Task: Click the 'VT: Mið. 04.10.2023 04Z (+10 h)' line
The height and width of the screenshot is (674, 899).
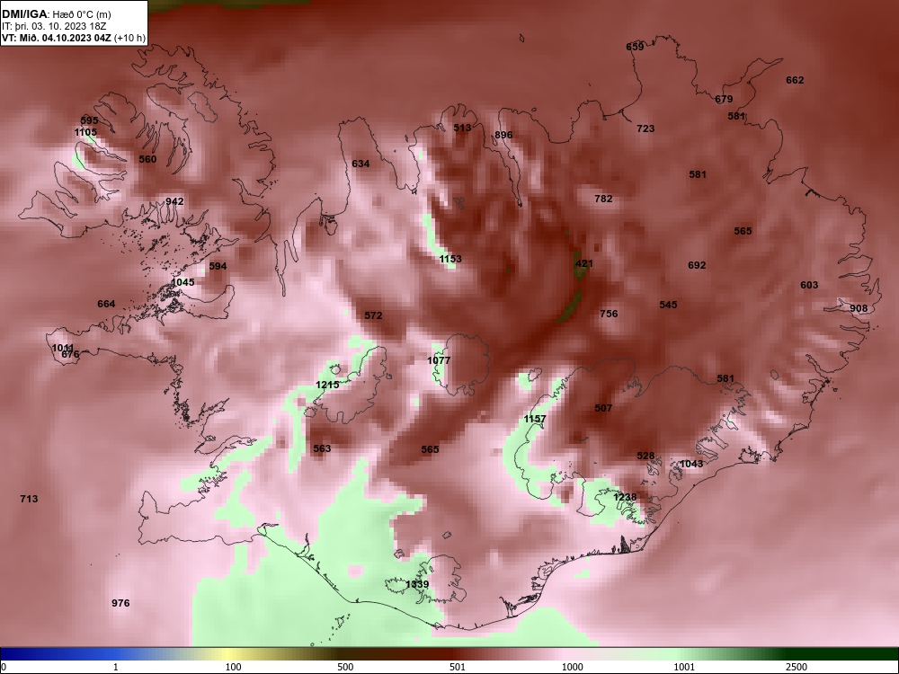Action: (74, 39)
